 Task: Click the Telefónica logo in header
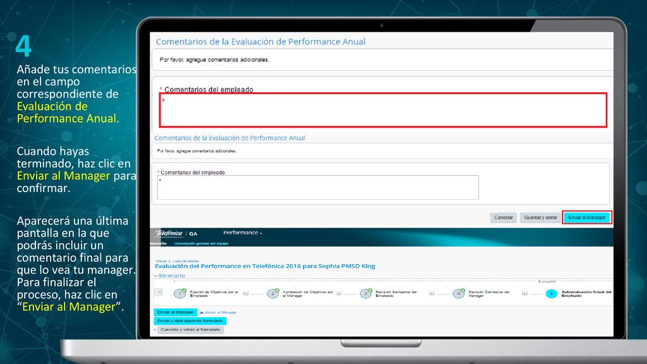click(168, 233)
